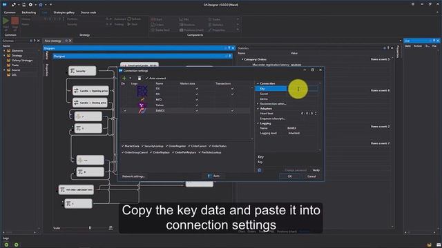Toggle the SecurityLookup checkbox

point(143,146)
